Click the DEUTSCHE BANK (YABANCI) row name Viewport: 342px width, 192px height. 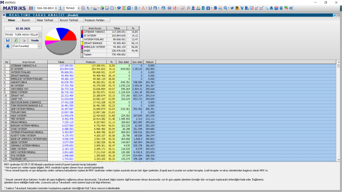click(26, 102)
